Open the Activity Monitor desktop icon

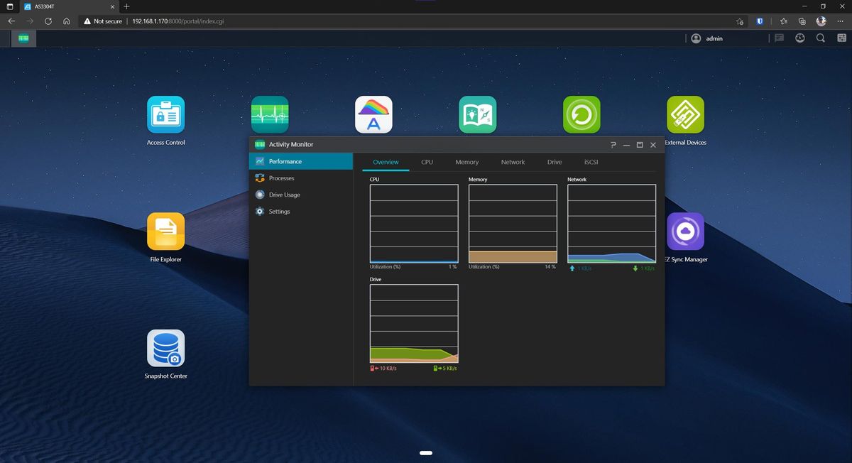coord(270,115)
